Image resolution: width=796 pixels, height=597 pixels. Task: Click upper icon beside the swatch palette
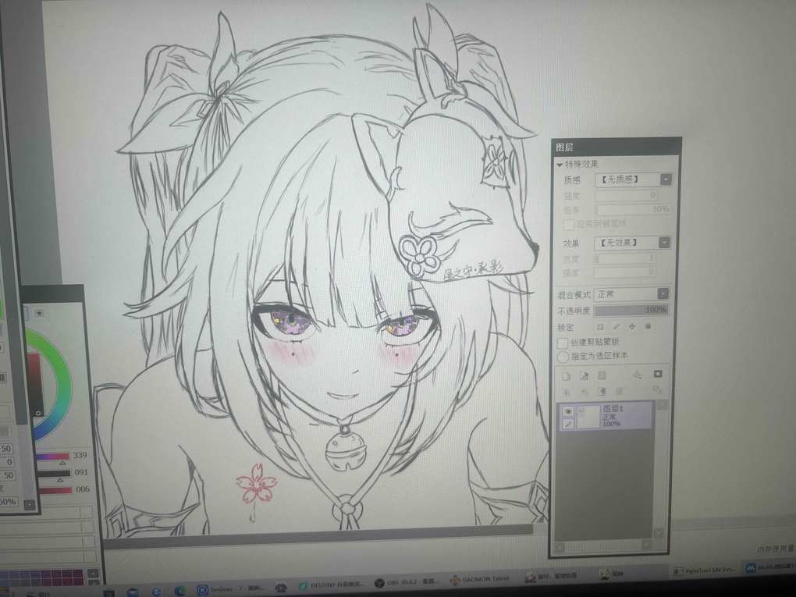(x=93, y=573)
